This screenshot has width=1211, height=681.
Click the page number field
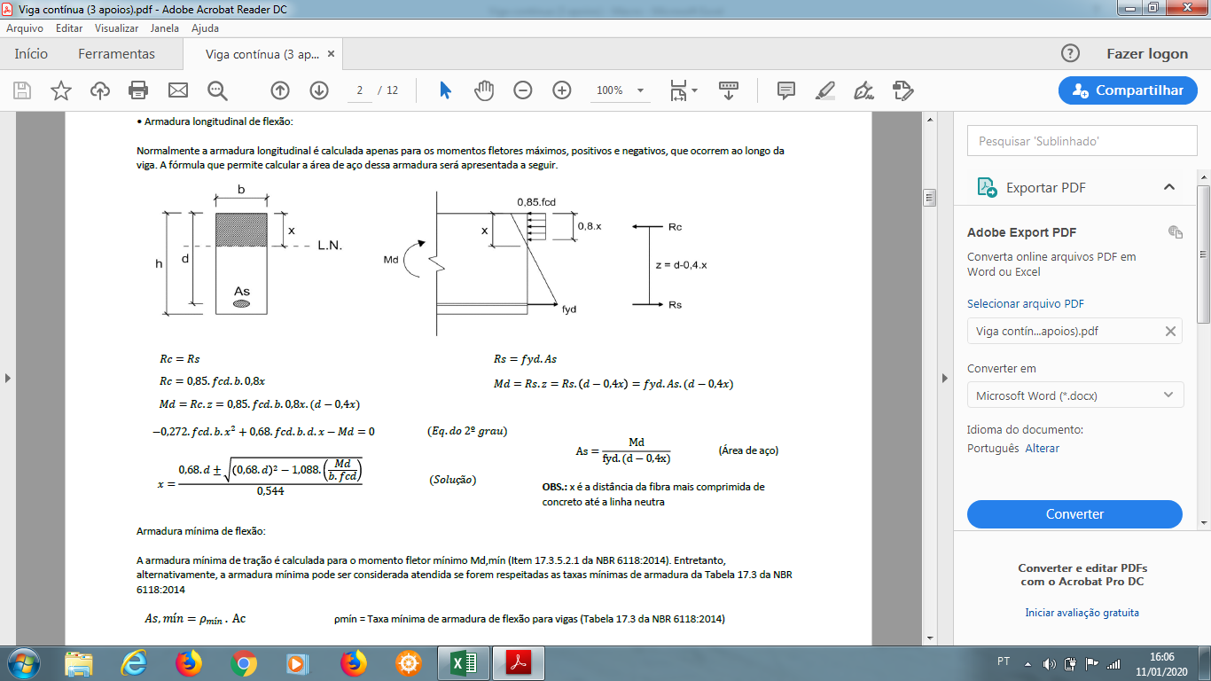click(360, 90)
